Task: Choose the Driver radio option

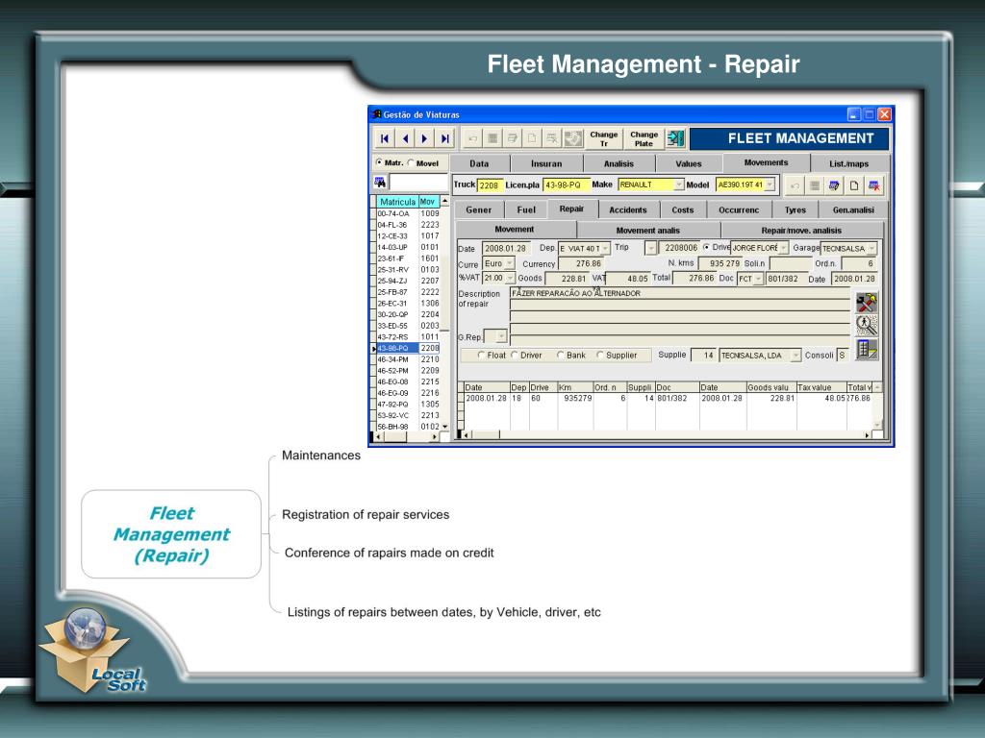Action: [x=515, y=356]
